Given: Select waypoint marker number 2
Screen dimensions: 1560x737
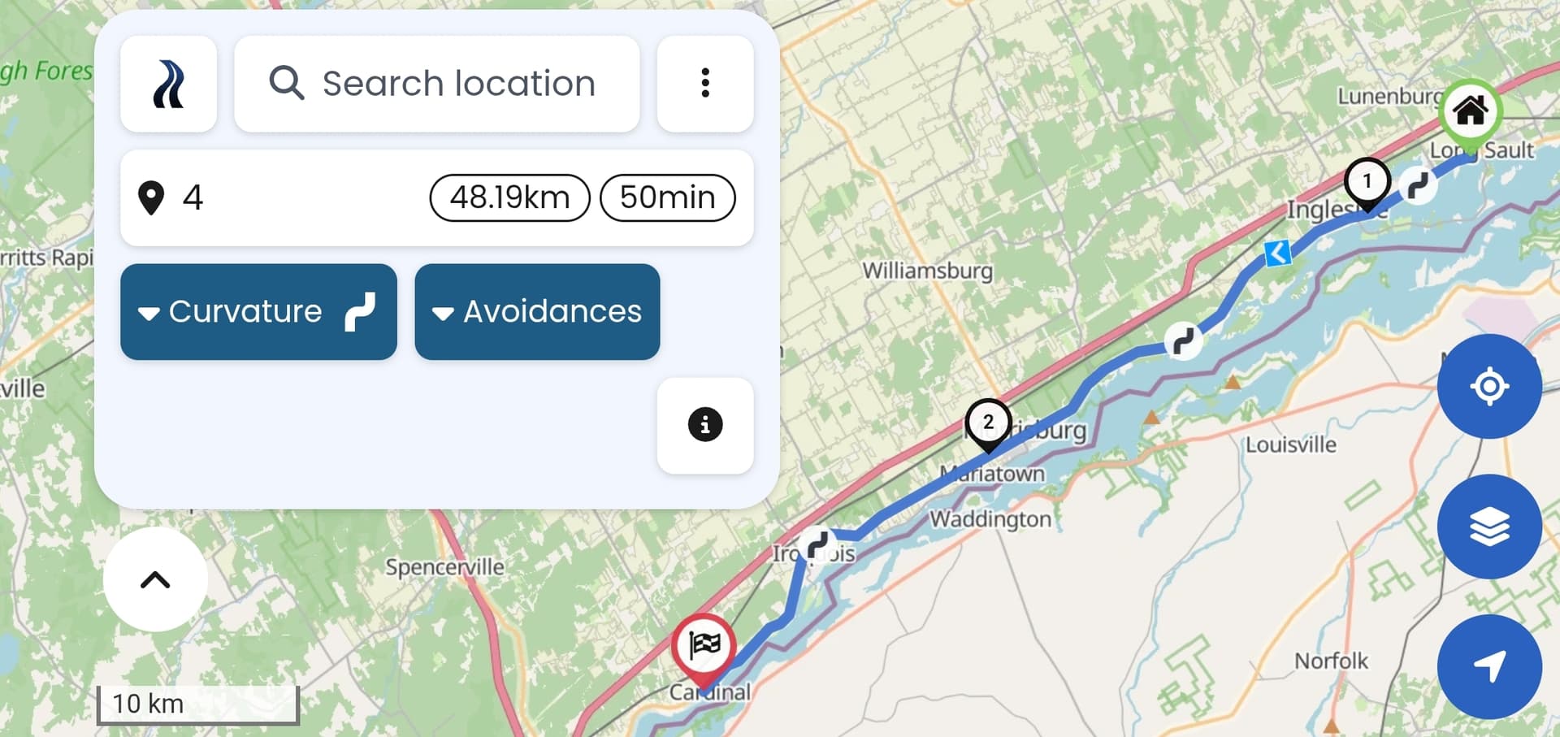Looking at the screenshot, I should 988,424.
